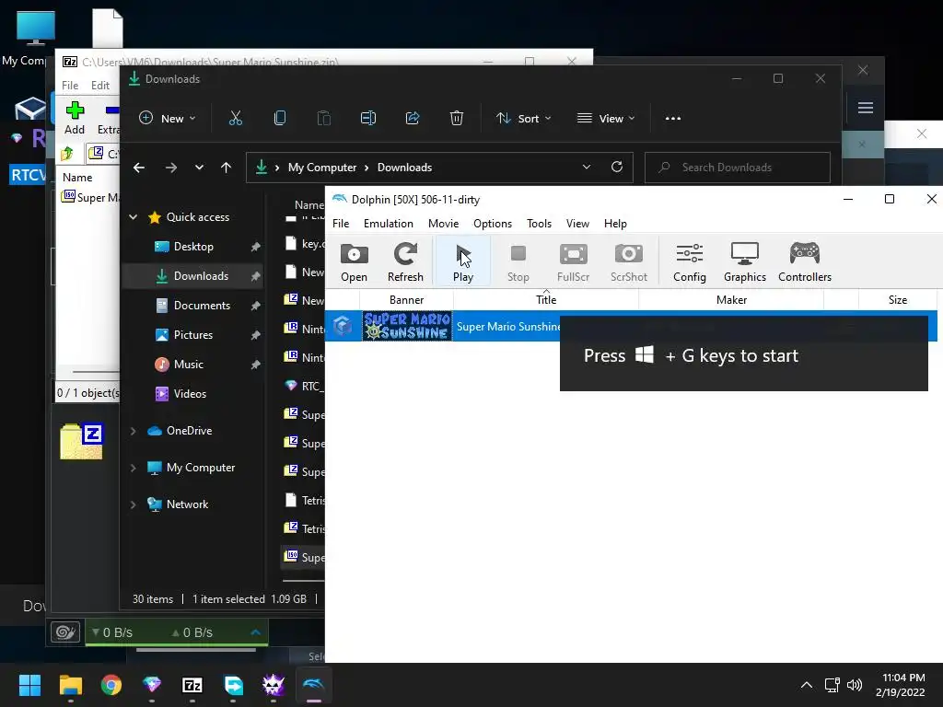This screenshot has height=707, width=943.
Task: Sort game list by Size column
Action: (x=897, y=299)
